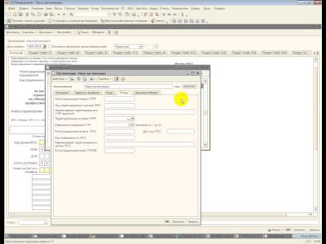The height and width of the screenshot is (244, 326).
Task: Click Настройка button in report toolbar
Action: 64,33
